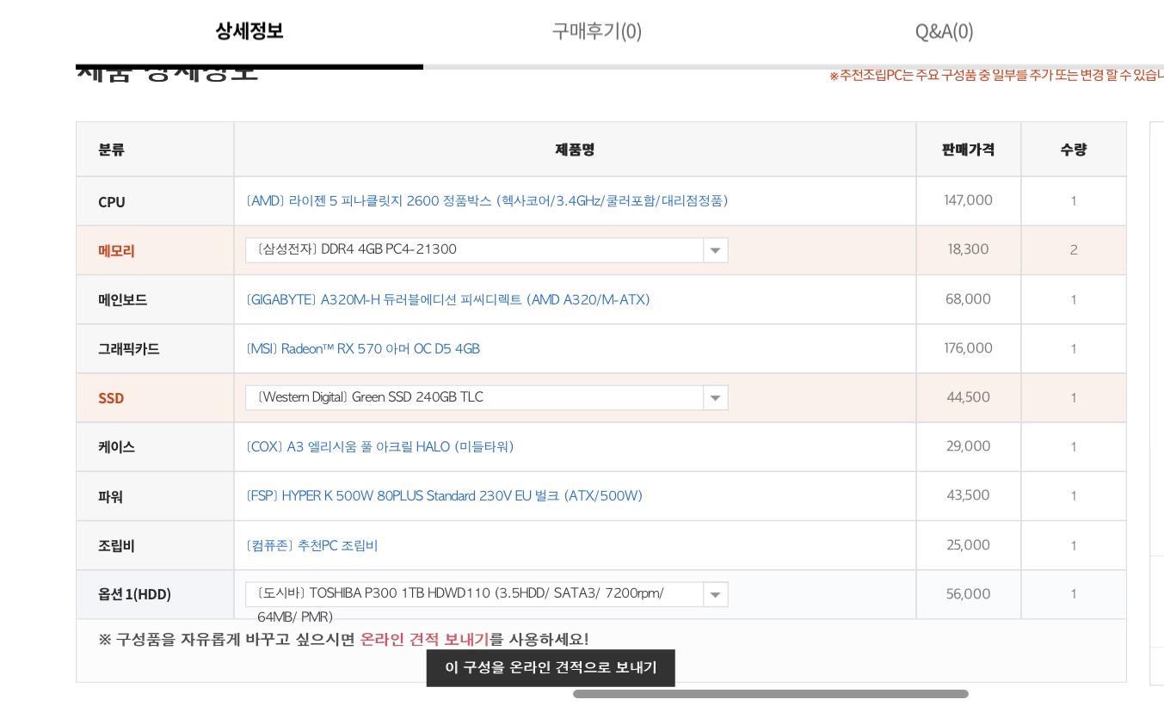Open the AMD 라이젠 5 2600 CPU link
Viewport: 1164px width, 712px height.
click(x=487, y=201)
